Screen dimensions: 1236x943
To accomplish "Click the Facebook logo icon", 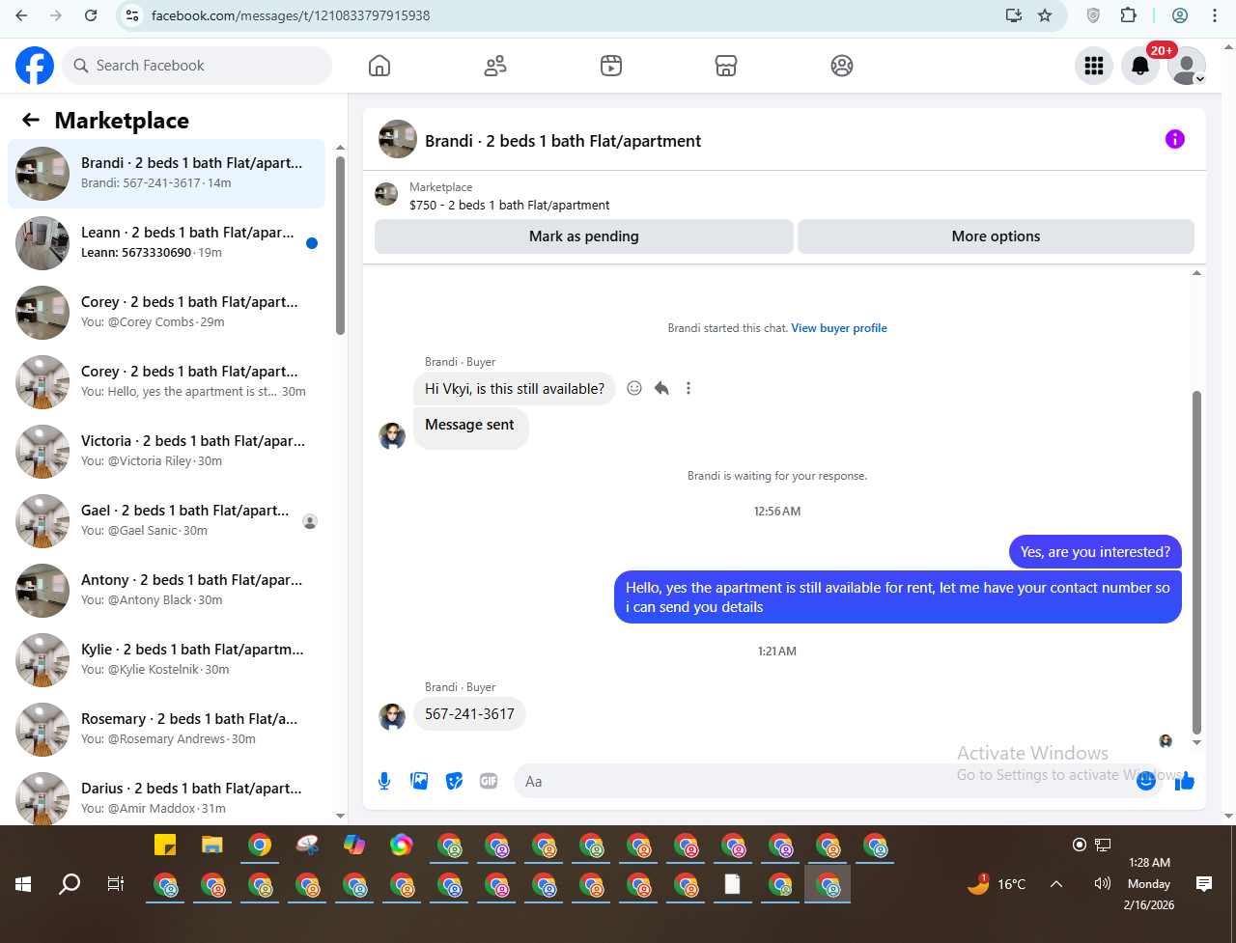I will coord(35,66).
